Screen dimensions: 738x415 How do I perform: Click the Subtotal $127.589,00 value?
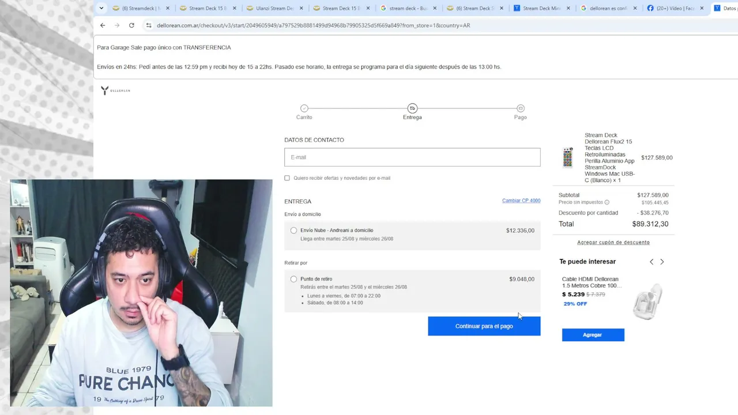pyautogui.click(x=653, y=195)
